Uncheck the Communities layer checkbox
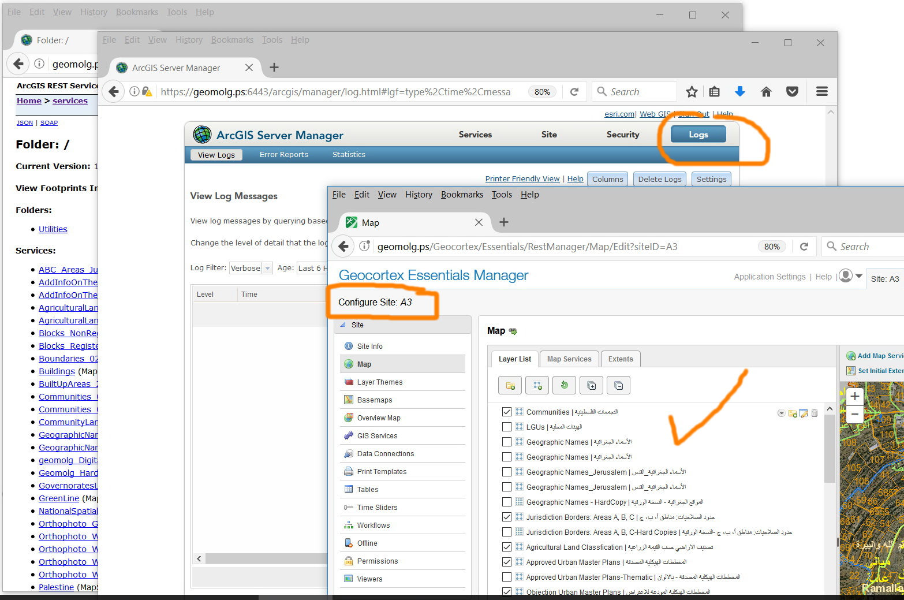 click(x=507, y=412)
